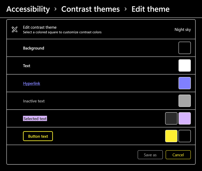
Task: Click the Inactive text sample label
Action: click(34, 101)
